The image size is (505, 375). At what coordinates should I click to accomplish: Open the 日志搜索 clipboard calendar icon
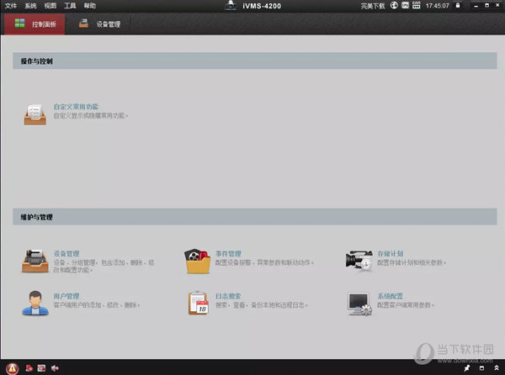[199, 303]
